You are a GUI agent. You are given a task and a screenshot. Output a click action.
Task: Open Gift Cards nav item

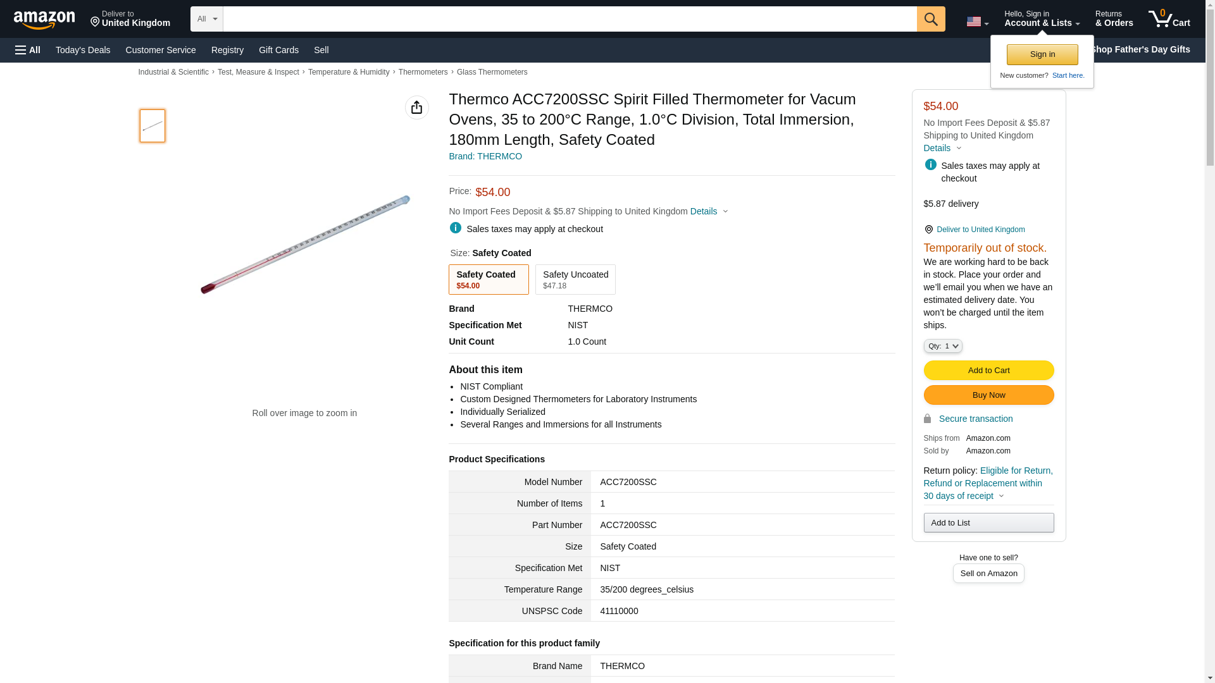click(278, 50)
